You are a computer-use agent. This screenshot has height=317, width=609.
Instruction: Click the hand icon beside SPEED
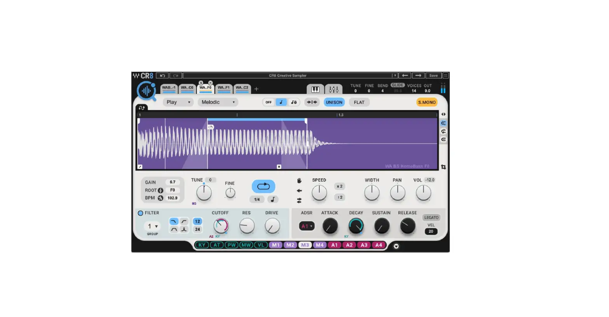[299, 181]
